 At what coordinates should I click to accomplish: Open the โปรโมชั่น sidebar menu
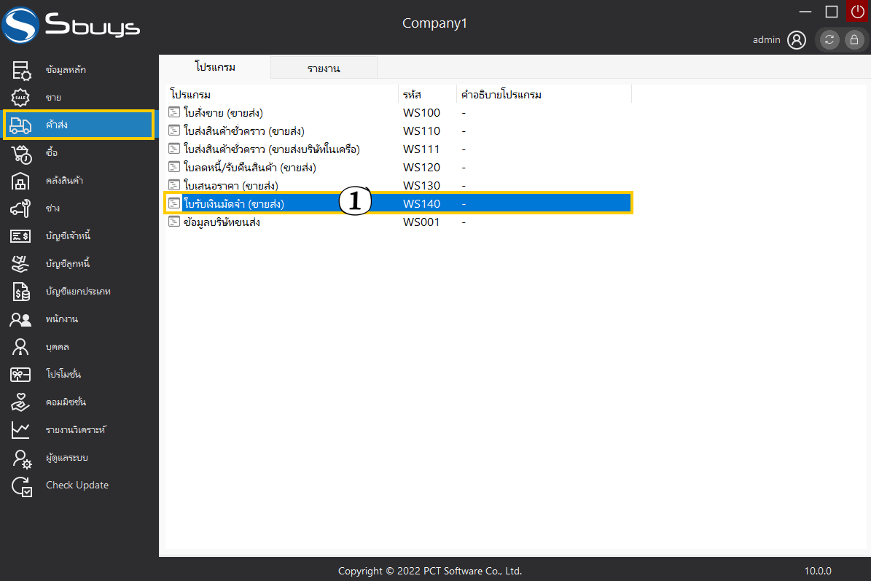(63, 375)
